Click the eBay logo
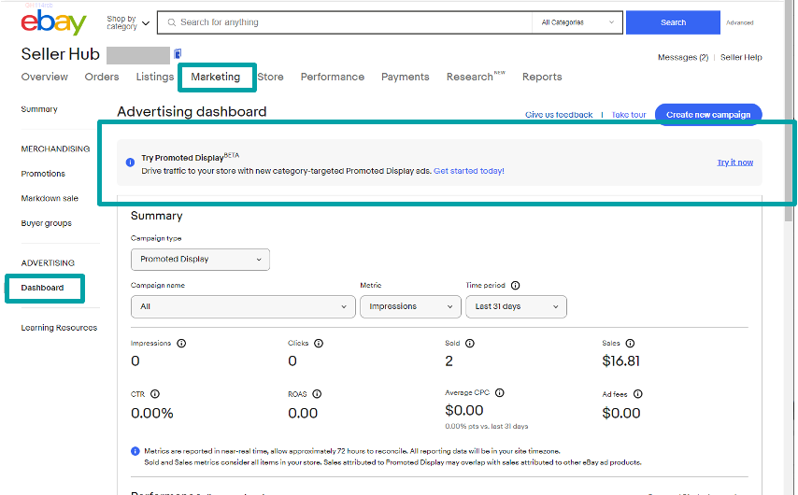Screen dimensions: 798x495 tap(53, 23)
